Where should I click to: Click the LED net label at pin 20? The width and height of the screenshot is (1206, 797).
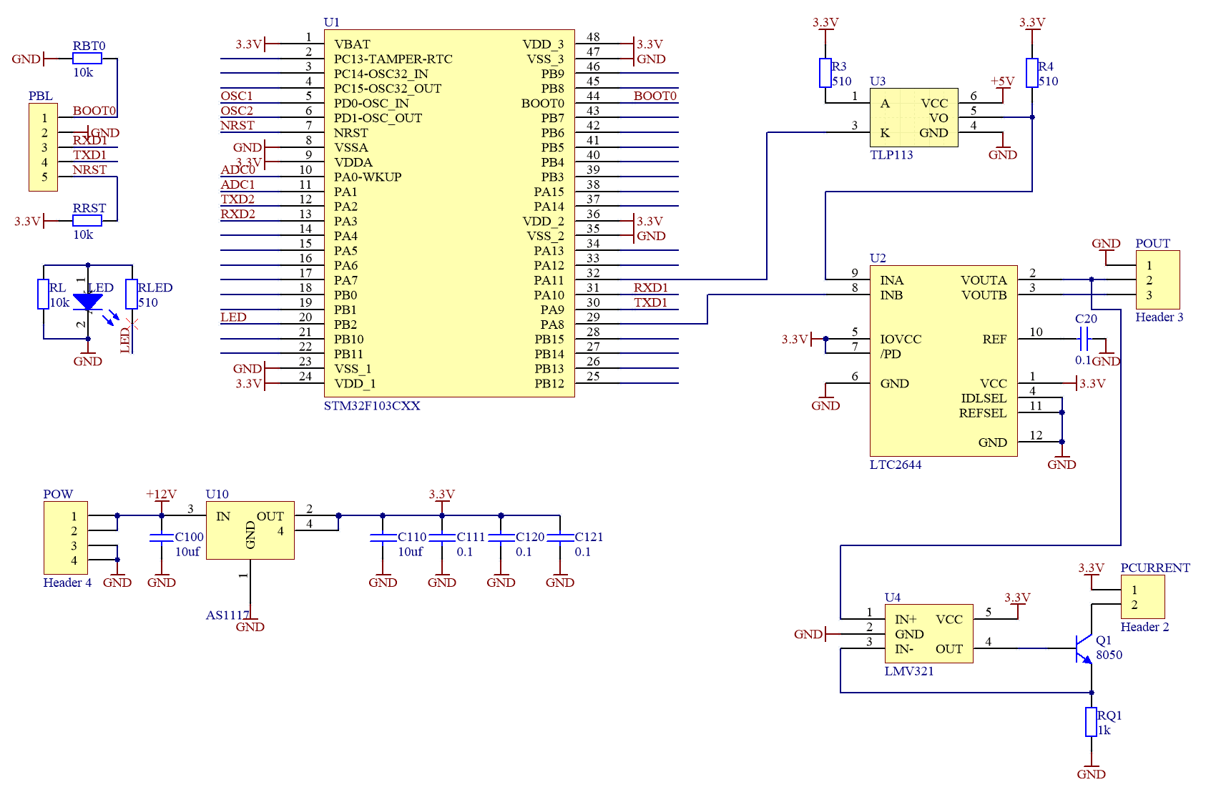pos(233,317)
